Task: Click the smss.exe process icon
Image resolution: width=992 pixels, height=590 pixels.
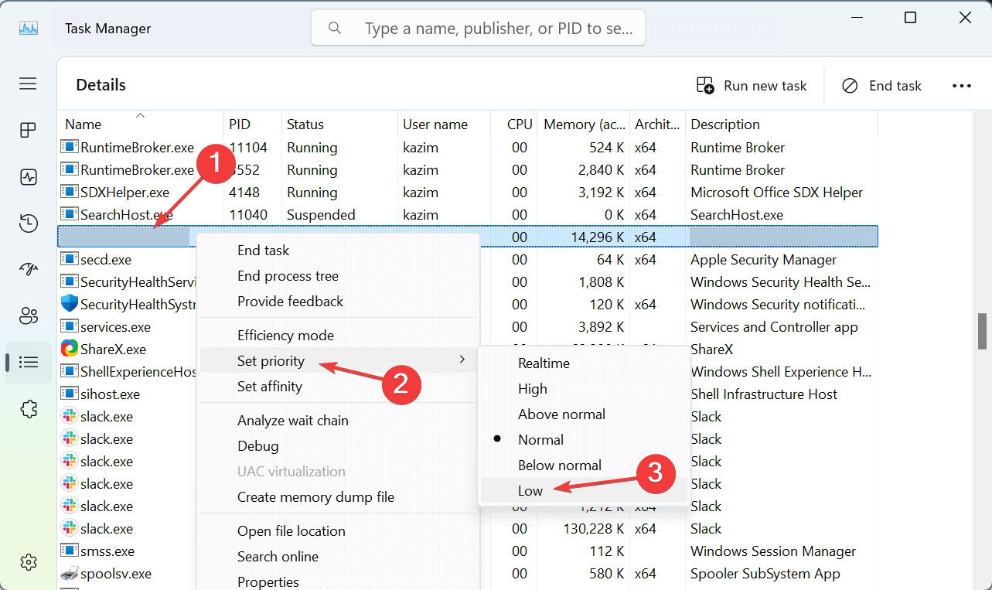Action: point(70,551)
